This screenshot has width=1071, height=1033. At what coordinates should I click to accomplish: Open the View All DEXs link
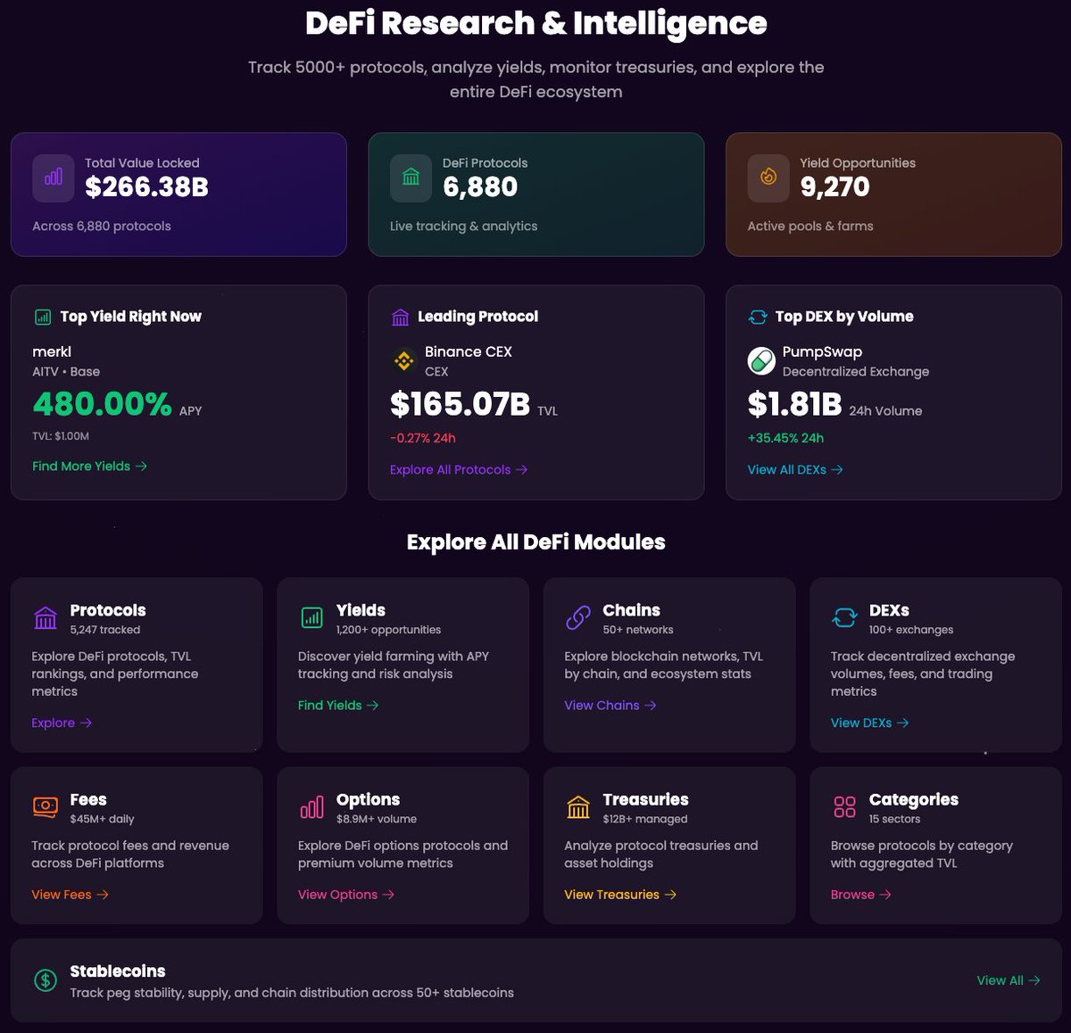point(795,469)
